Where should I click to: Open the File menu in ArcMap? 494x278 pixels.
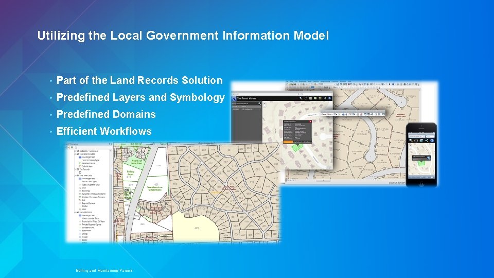[287, 81]
